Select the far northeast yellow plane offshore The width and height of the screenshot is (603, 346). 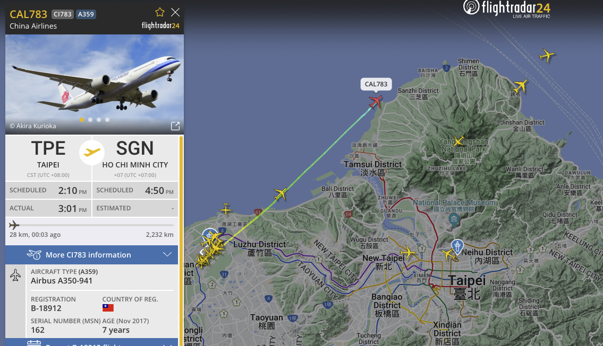click(x=547, y=56)
